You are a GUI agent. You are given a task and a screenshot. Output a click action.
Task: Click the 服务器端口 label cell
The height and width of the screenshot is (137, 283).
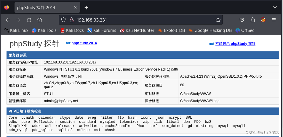point(161,85)
